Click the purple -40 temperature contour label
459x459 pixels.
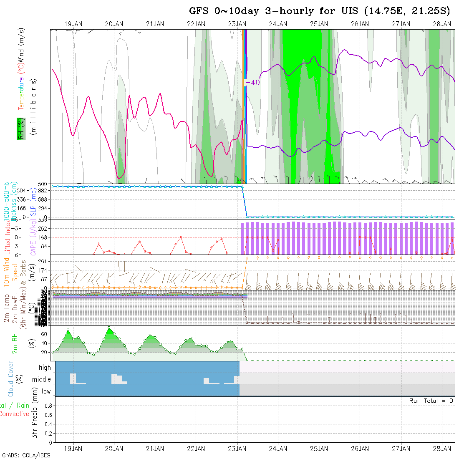point(252,83)
